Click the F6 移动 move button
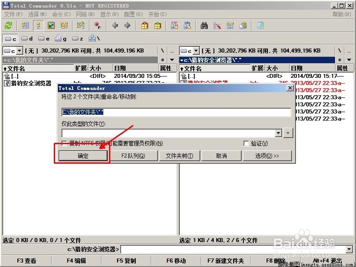356x267 pixels. (176, 261)
